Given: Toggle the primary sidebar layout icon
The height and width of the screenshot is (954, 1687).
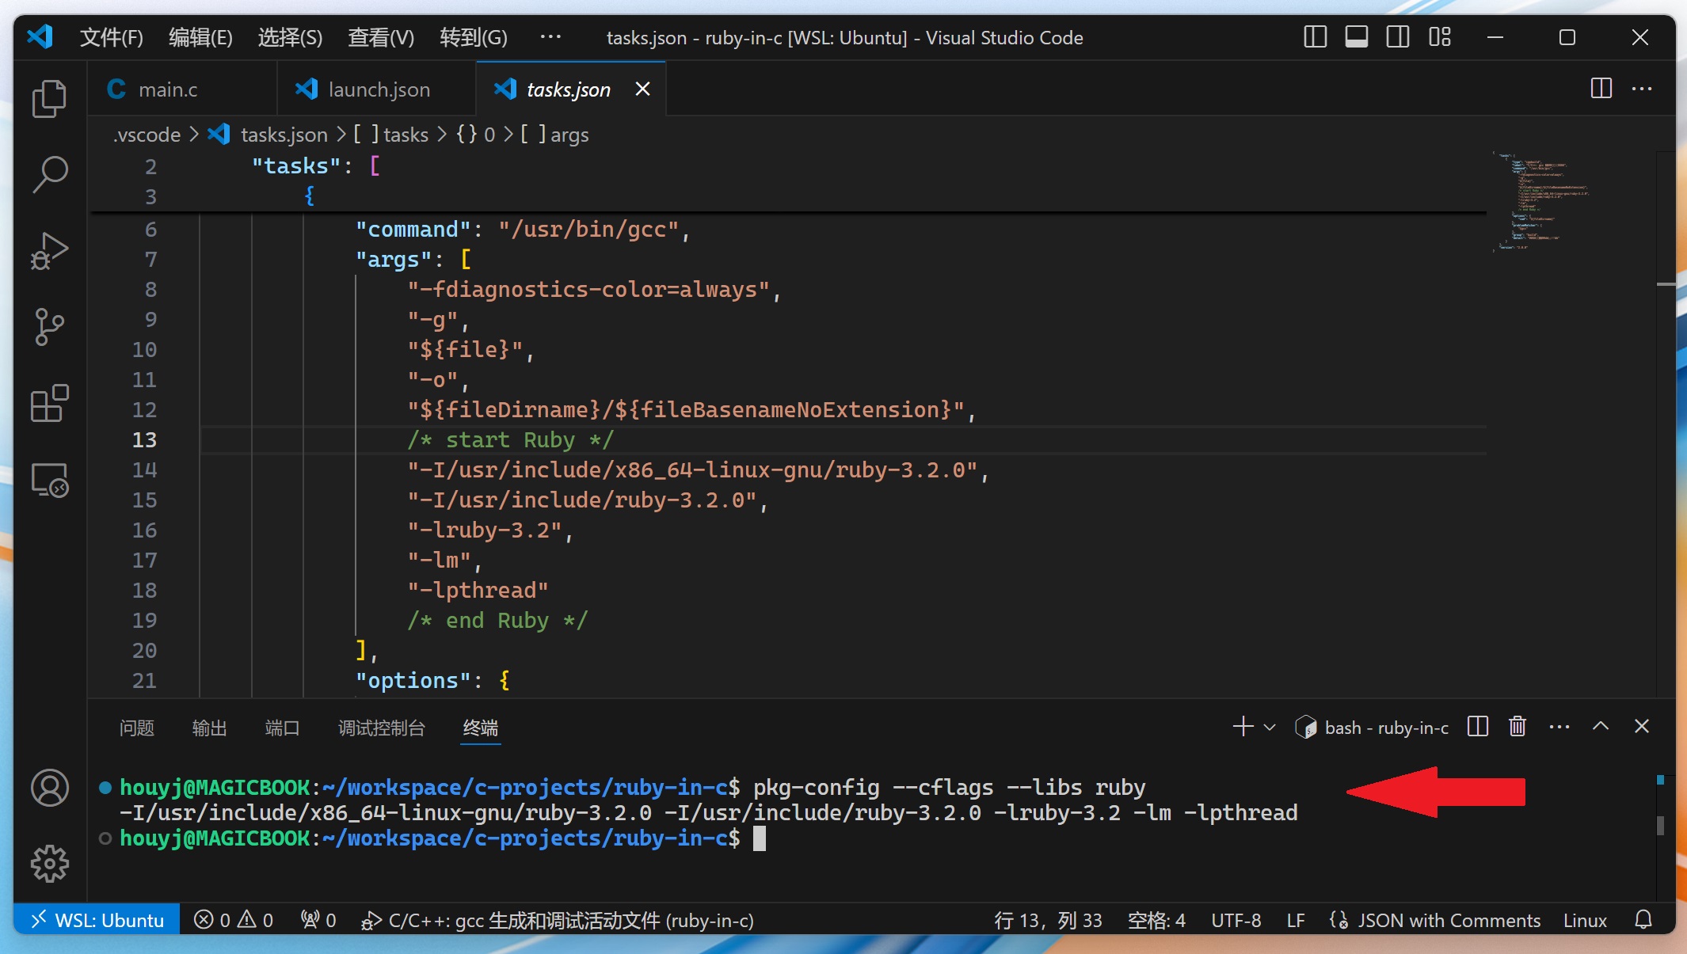Looking at the screenshot, I should pos(1315,37).
